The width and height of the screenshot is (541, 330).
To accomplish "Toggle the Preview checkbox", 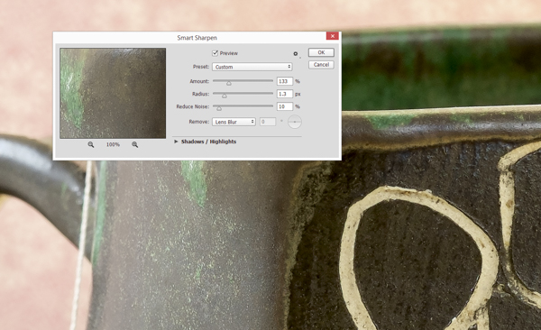I will click(215, 53).
